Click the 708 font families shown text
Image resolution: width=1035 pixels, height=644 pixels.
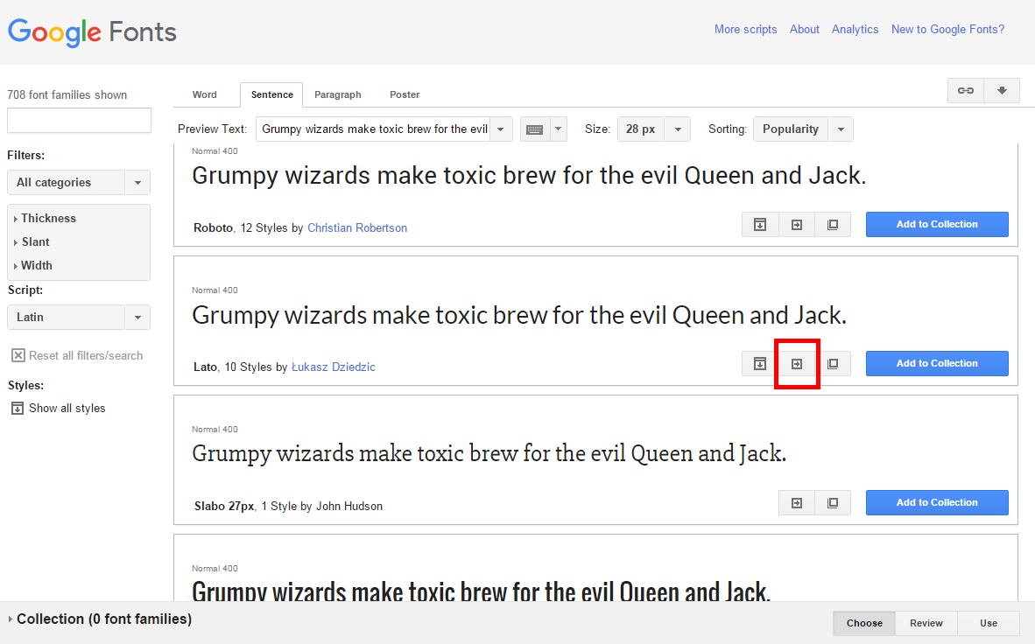pos(67,95)
